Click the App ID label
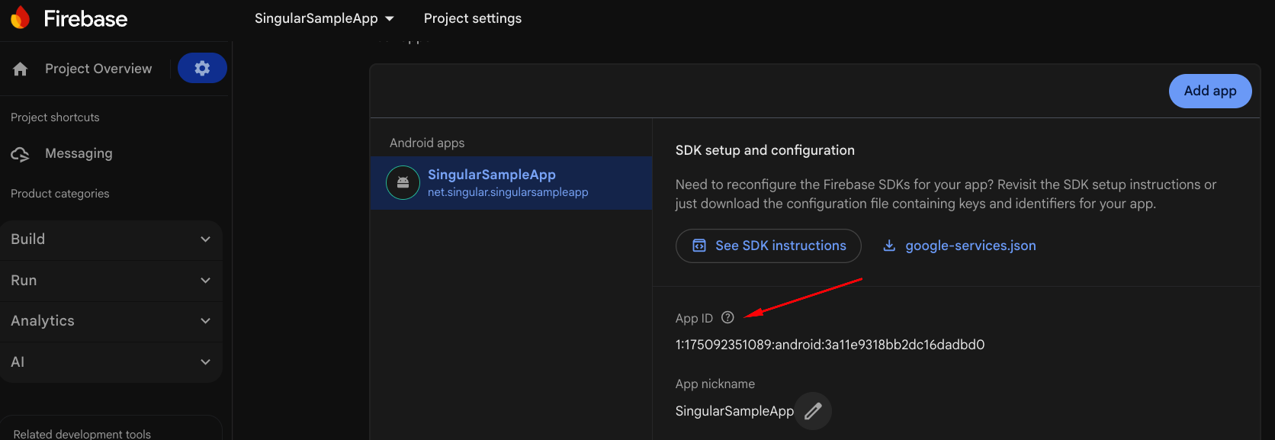The height and width of the screenshot is (440, 1275). [x=694, y=318]
